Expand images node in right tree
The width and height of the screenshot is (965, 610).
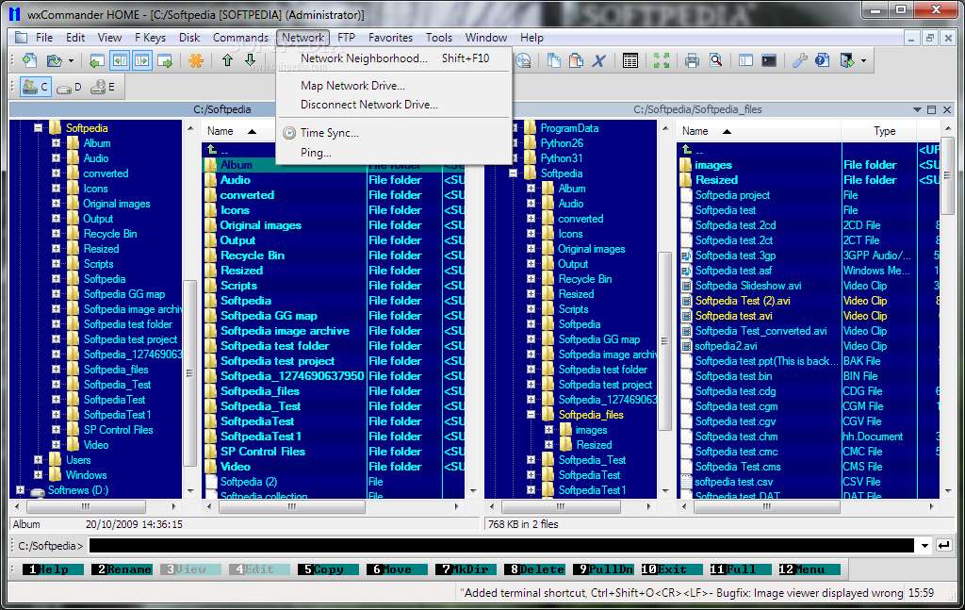click(548, 430)
